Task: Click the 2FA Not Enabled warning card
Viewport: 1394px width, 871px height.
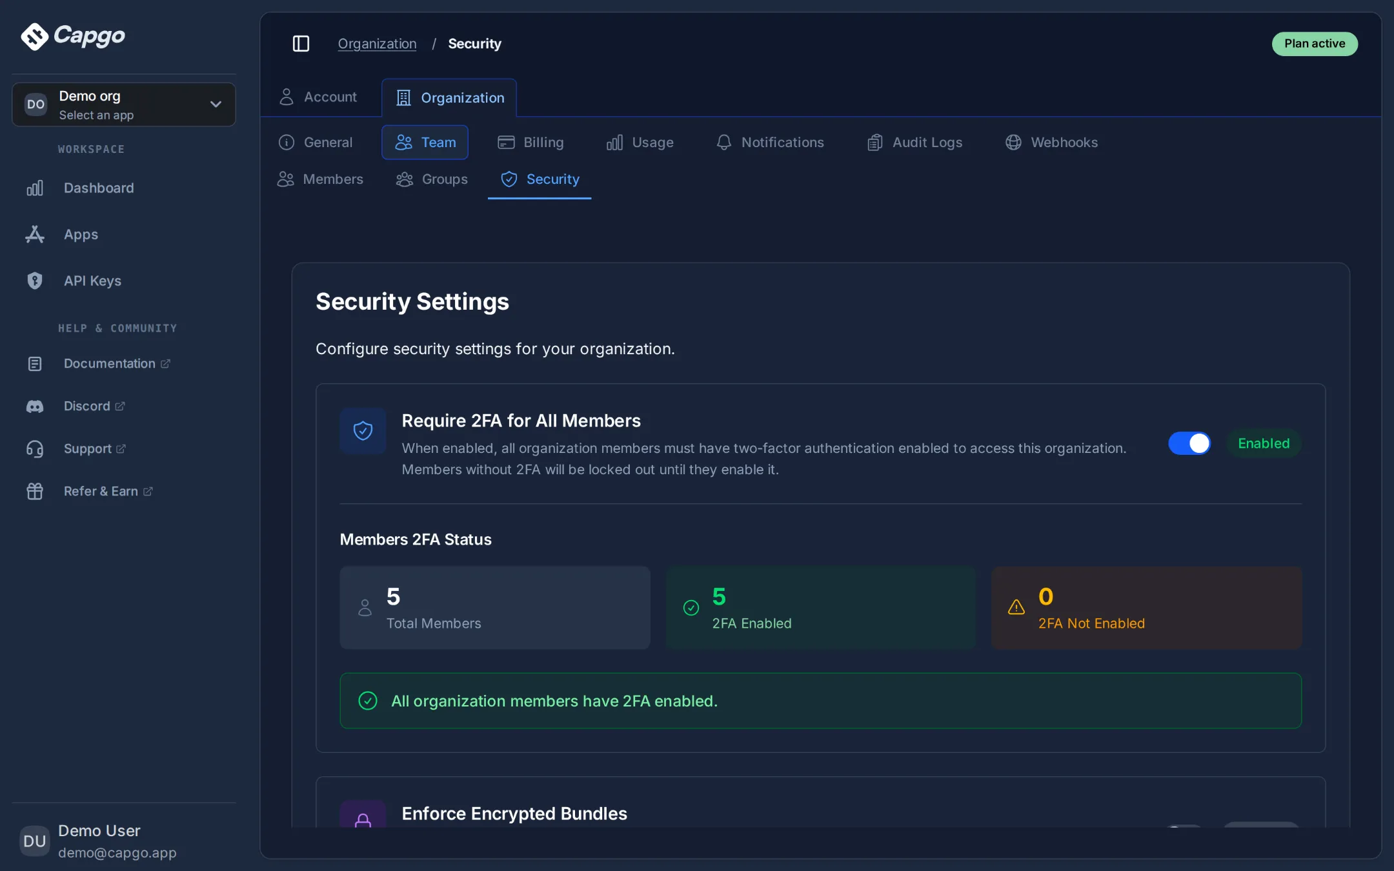Action: click(1147, 608)
